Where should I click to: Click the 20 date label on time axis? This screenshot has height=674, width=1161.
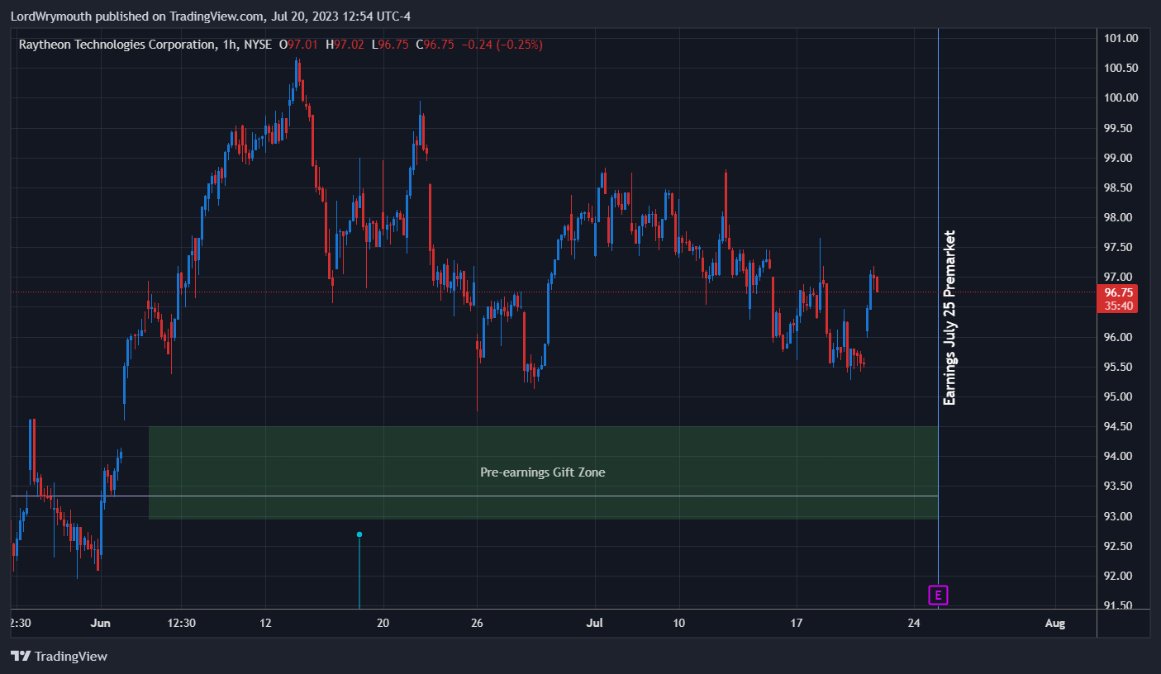coord(383,624)
